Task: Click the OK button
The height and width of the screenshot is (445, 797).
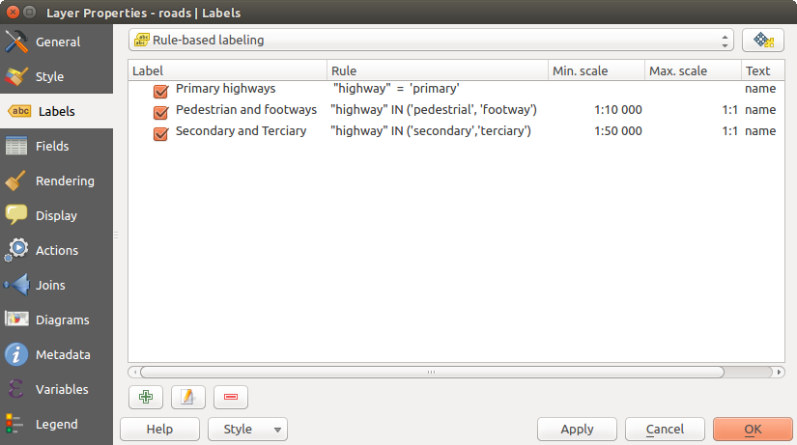Action: click(x=753, y=430)
